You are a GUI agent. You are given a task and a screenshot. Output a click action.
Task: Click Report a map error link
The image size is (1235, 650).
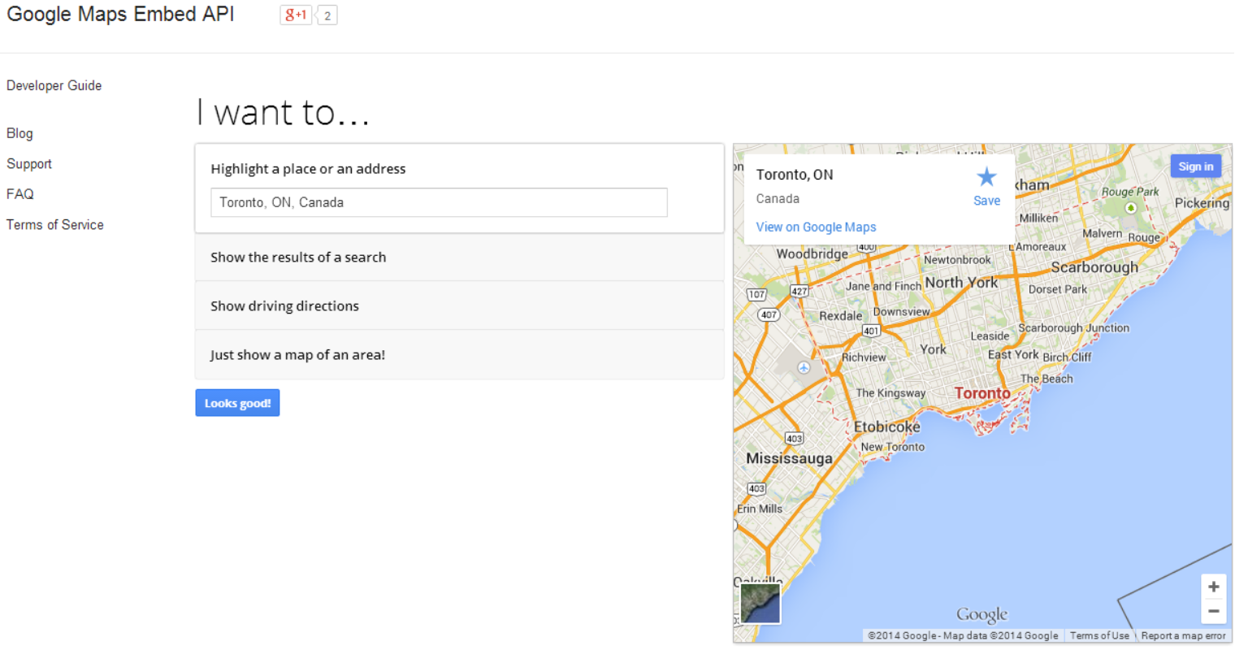pyautogui.click(x=1183, y=636)
